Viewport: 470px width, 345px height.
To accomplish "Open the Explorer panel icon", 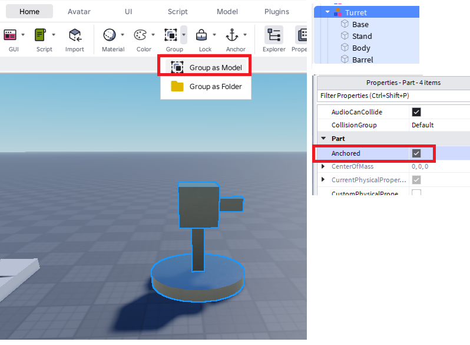I will (273, 35).
